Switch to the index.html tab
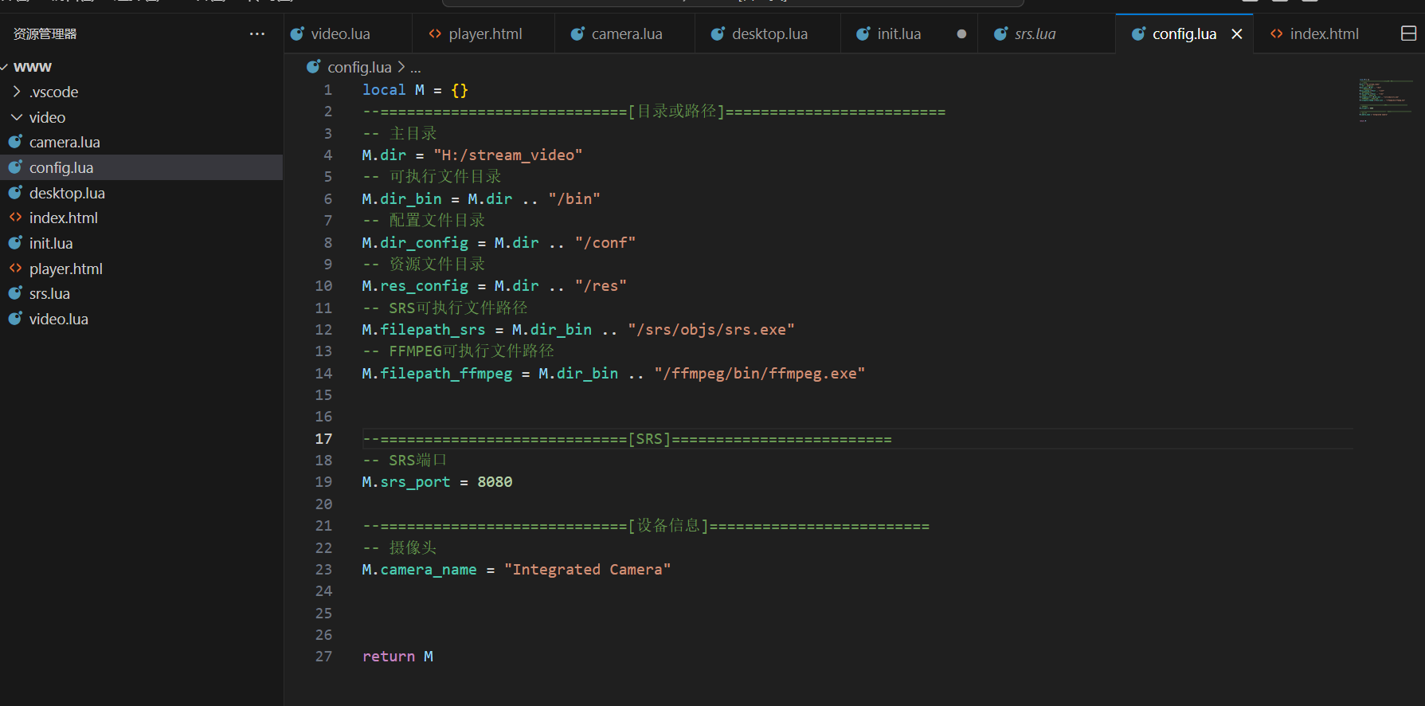The width and height of the screenshot is (1425, 706). click(1324, 33)
